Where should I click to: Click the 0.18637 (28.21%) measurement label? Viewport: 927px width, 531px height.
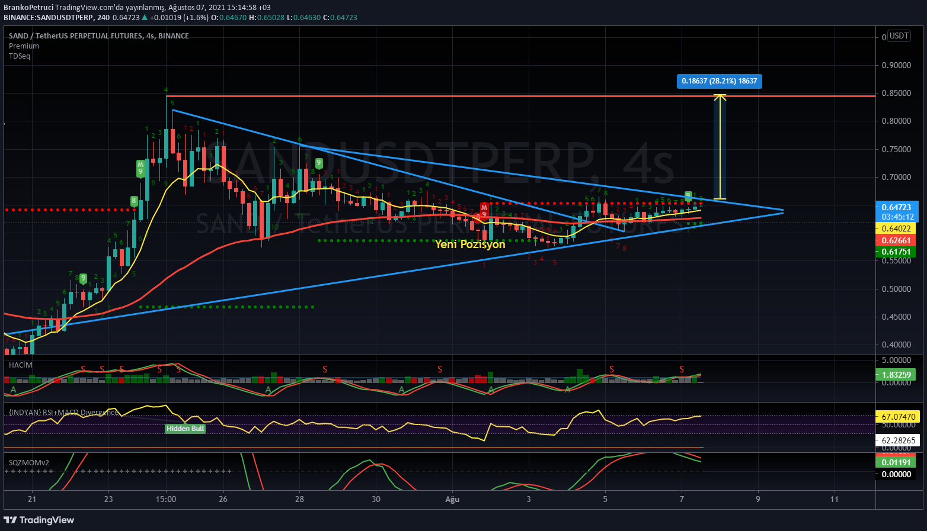point(719,81)
